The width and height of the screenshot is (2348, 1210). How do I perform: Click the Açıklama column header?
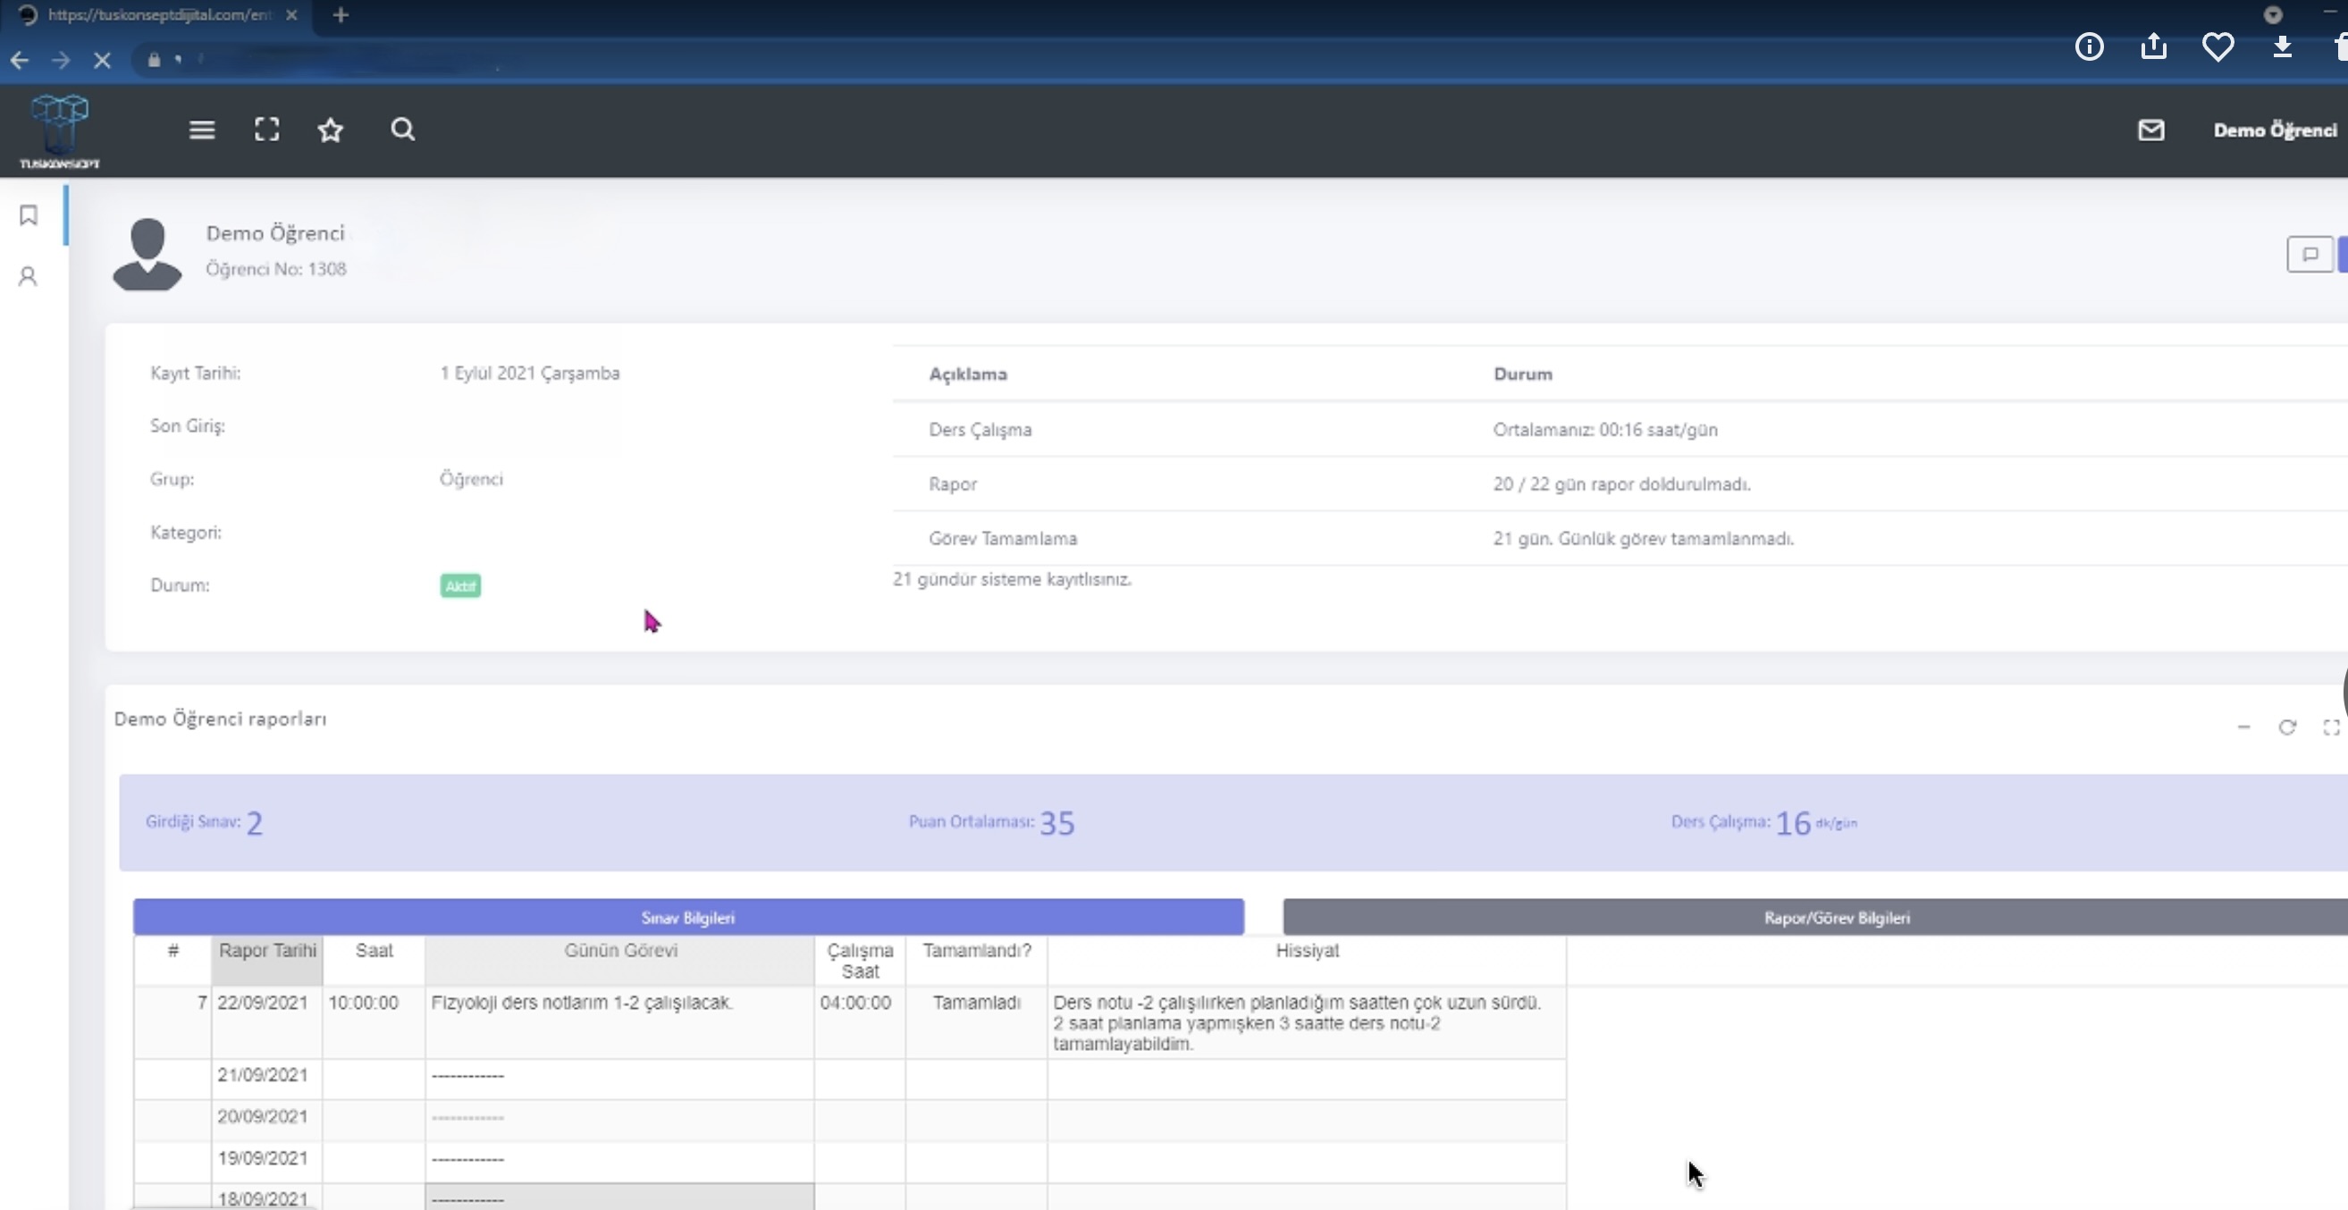click(968, 374)
